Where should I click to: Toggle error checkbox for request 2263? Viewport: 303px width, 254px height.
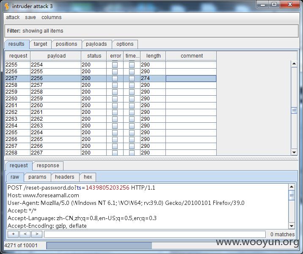pos(115,119)
